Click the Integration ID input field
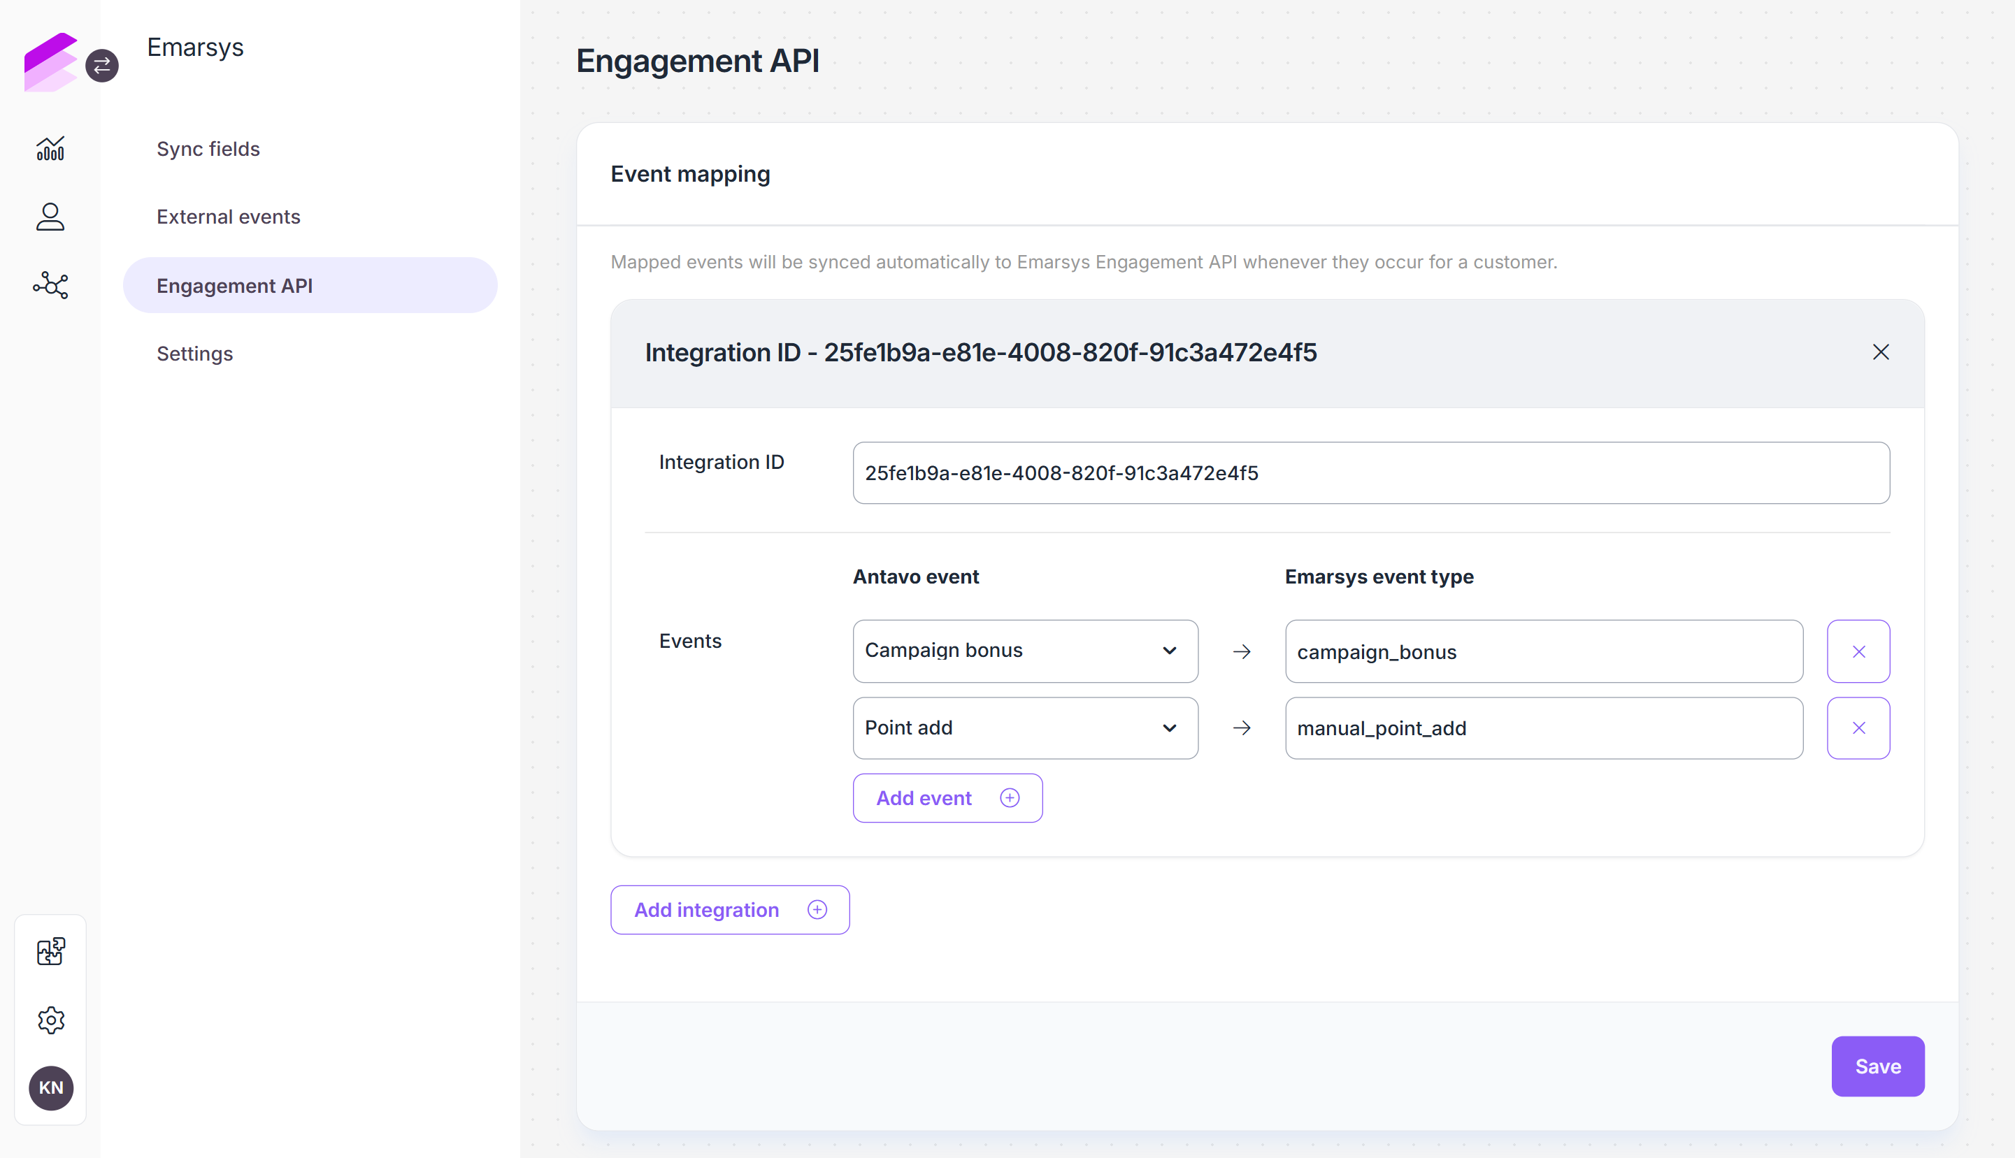 click(1370, 473)
